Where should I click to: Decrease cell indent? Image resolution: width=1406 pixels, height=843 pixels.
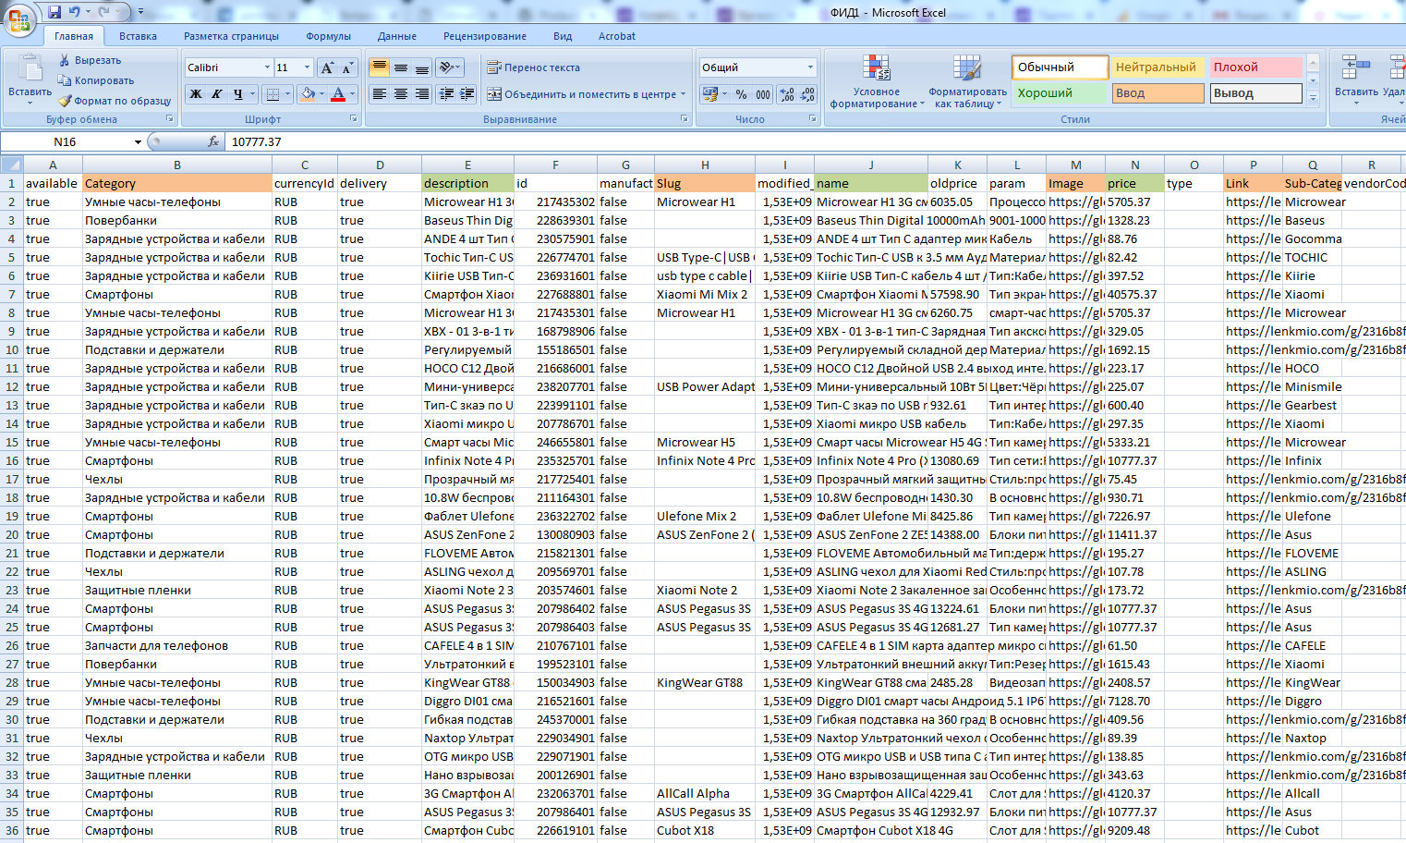(x=447, y=94)
